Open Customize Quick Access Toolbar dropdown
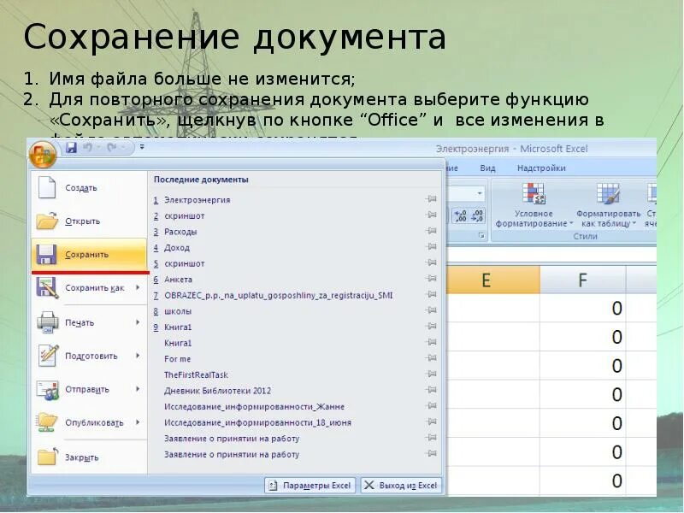684x513 pixels. coord(142,147)
